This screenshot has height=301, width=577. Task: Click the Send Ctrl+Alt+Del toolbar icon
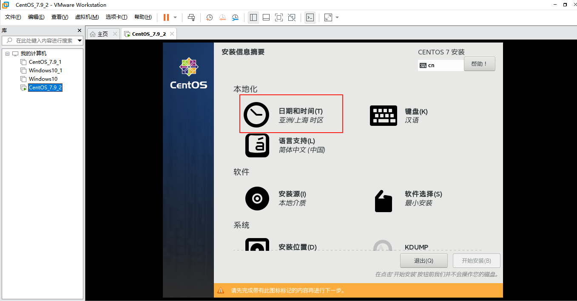(x=191, y=17)
